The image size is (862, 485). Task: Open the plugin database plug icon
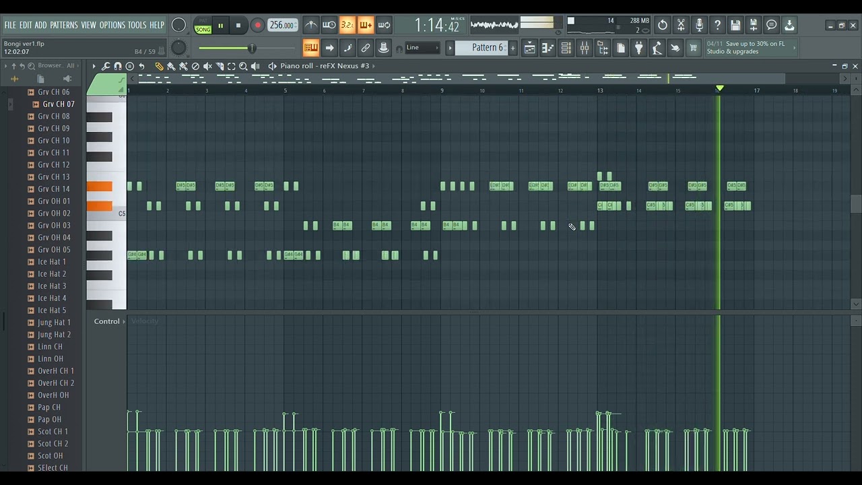click(638, 47)
